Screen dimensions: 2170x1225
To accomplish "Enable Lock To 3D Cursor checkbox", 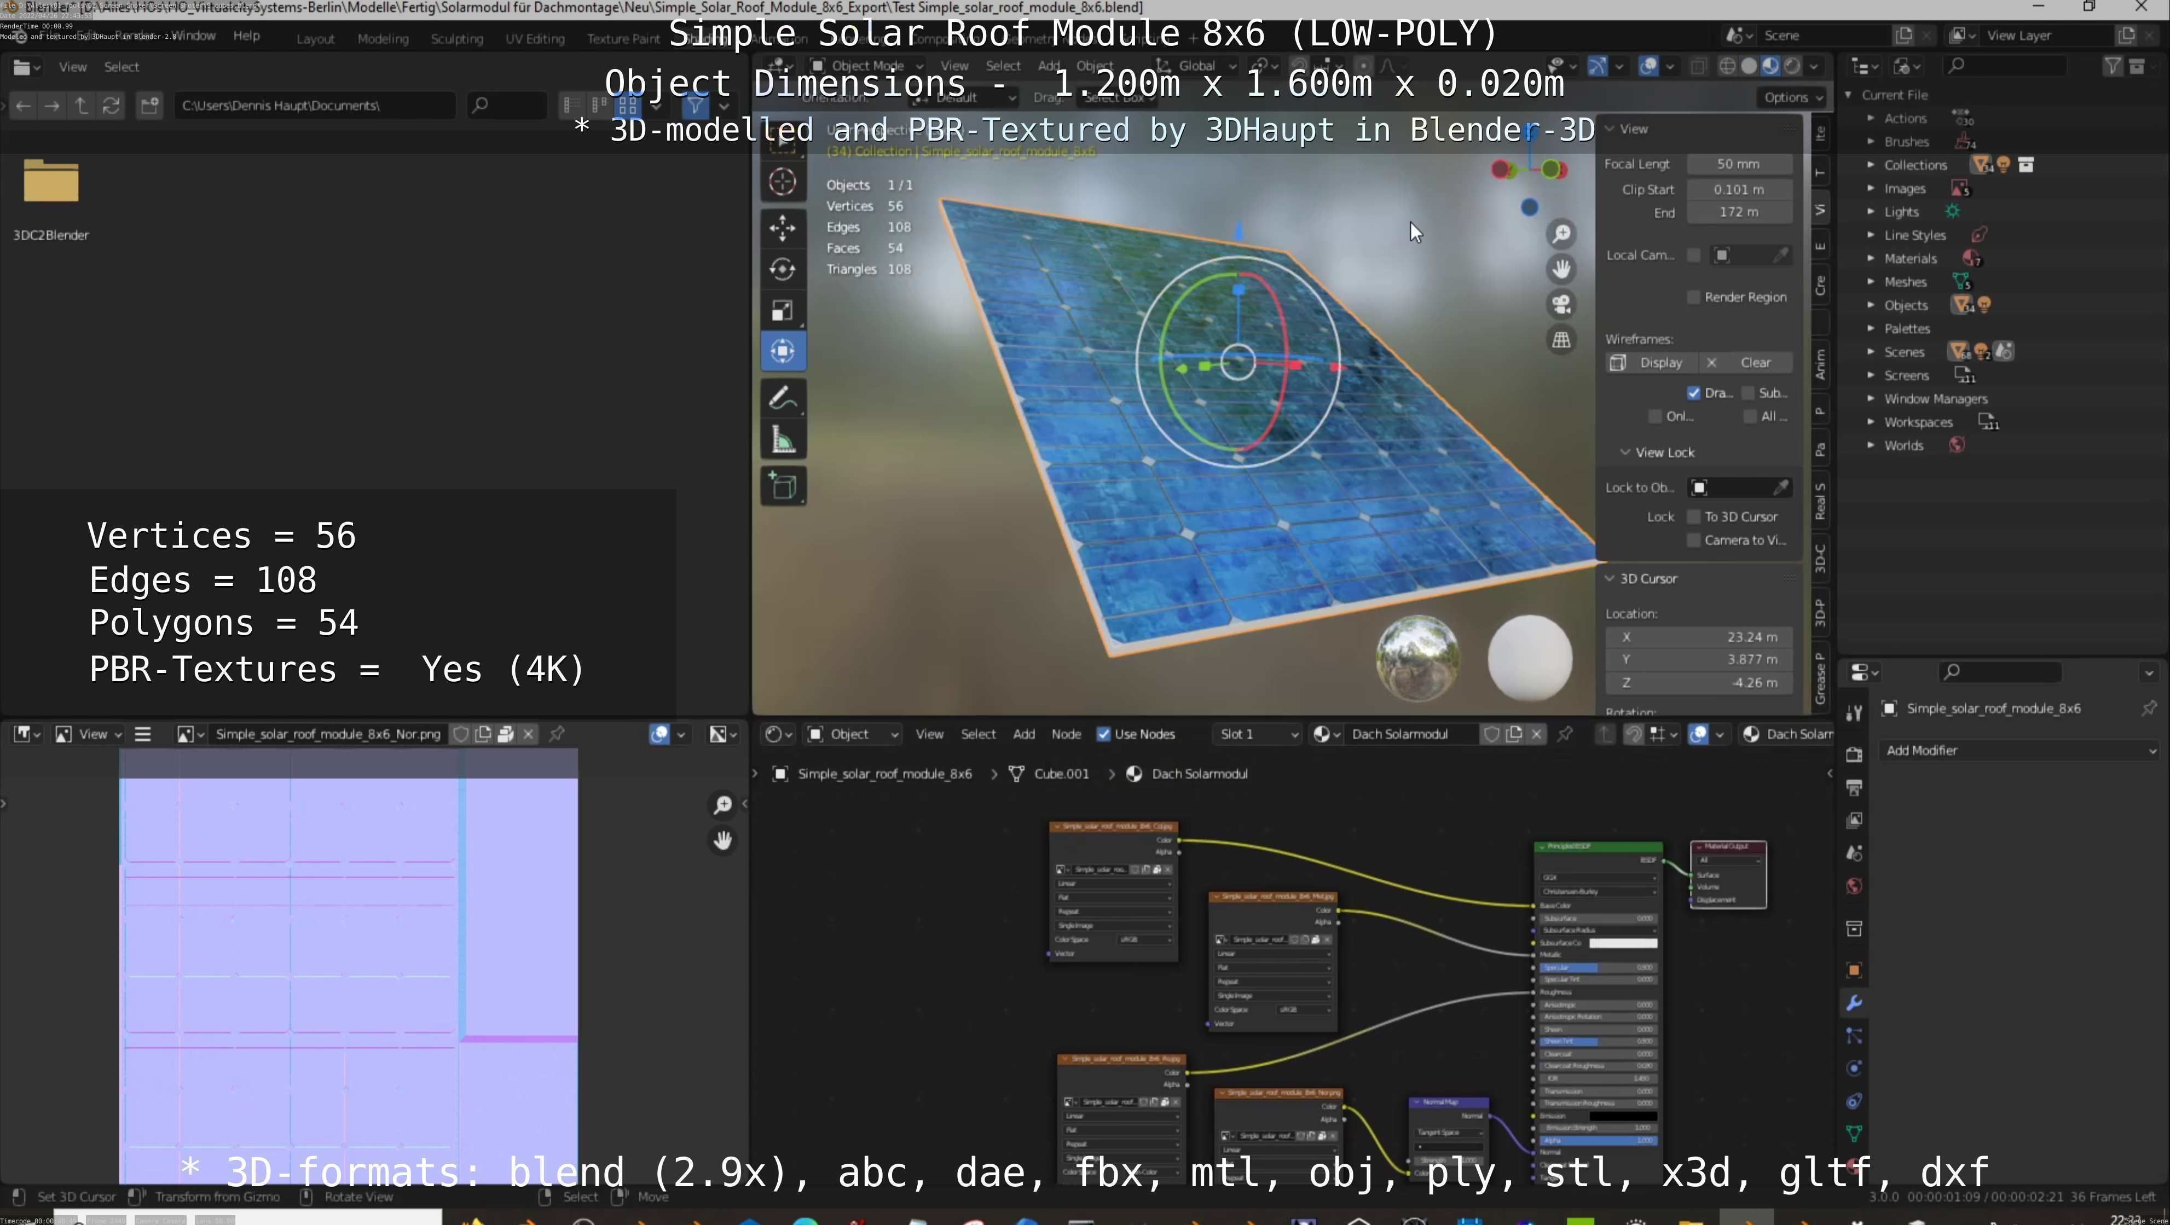I will (x=1693, y=517).
